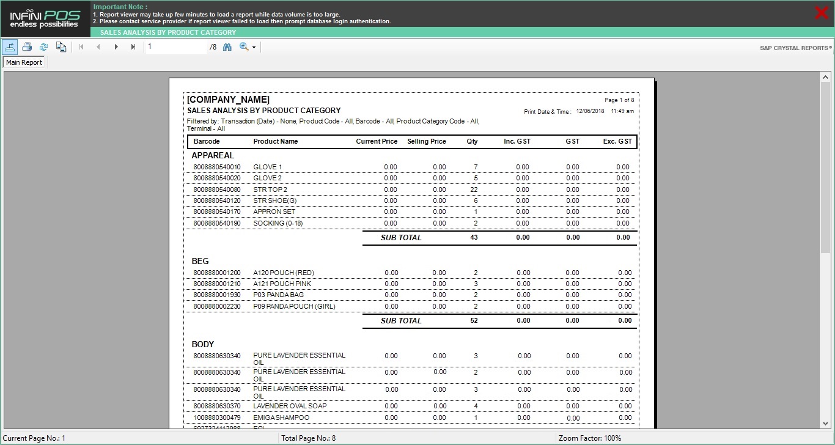This screenshot has width=835, height=445.
Task: Click the Print Report icon
Action: 27,46
